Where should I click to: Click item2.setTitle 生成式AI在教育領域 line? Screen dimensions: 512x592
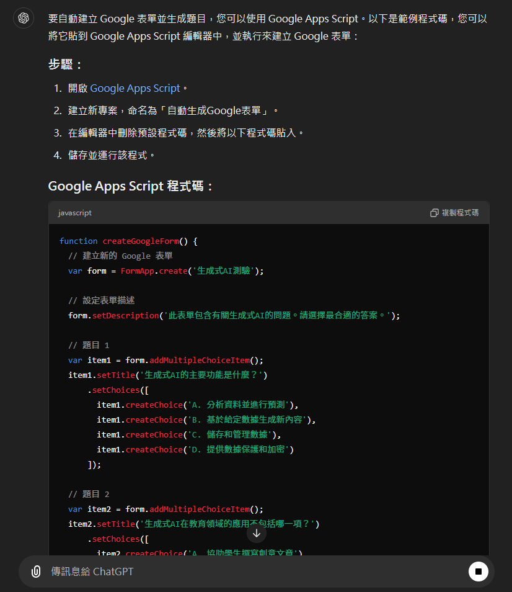tap(194, 524)
